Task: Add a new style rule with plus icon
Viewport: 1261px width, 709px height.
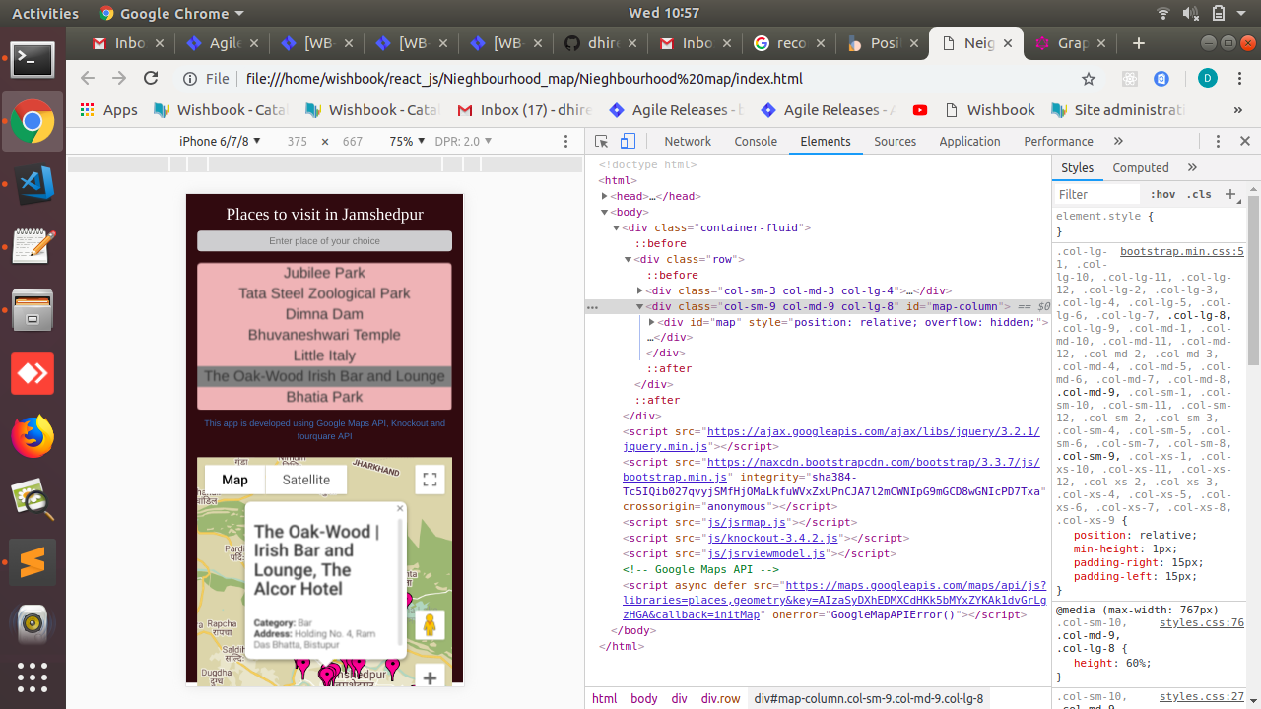Action: (1230, 194)
